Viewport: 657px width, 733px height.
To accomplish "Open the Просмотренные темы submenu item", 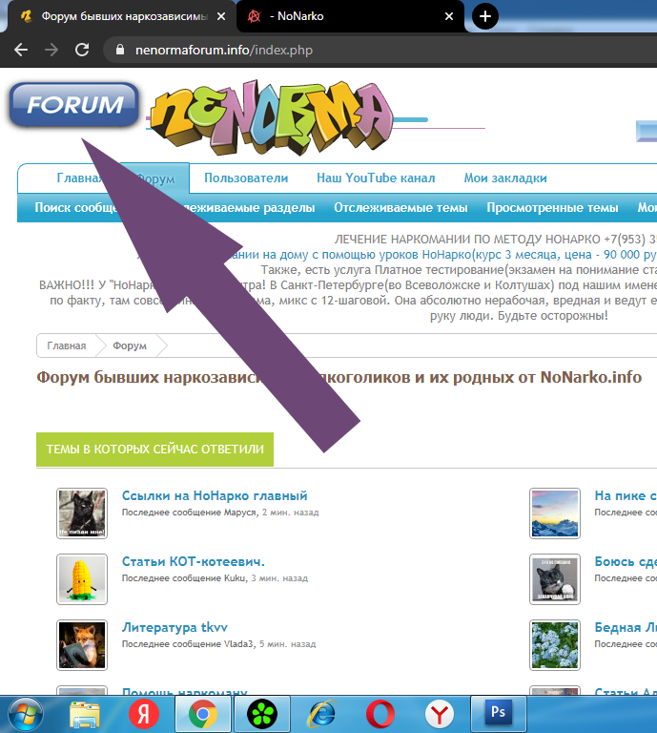I will coord(552,208).
